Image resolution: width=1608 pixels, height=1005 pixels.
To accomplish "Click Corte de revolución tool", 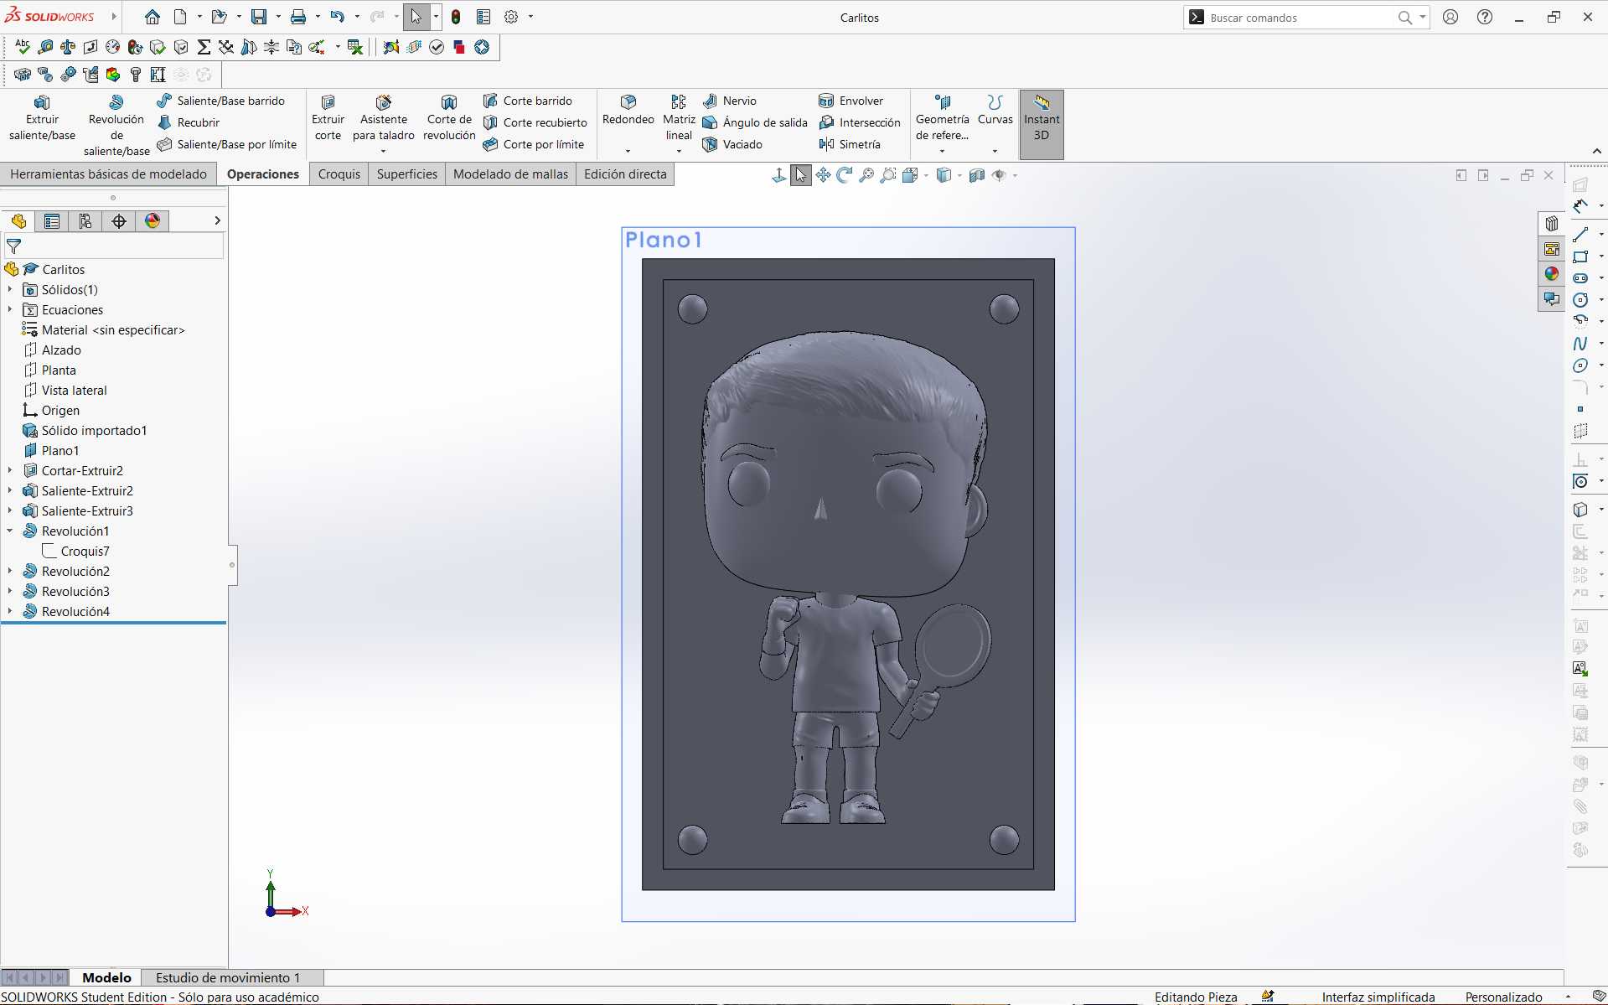I will (449, 117).
